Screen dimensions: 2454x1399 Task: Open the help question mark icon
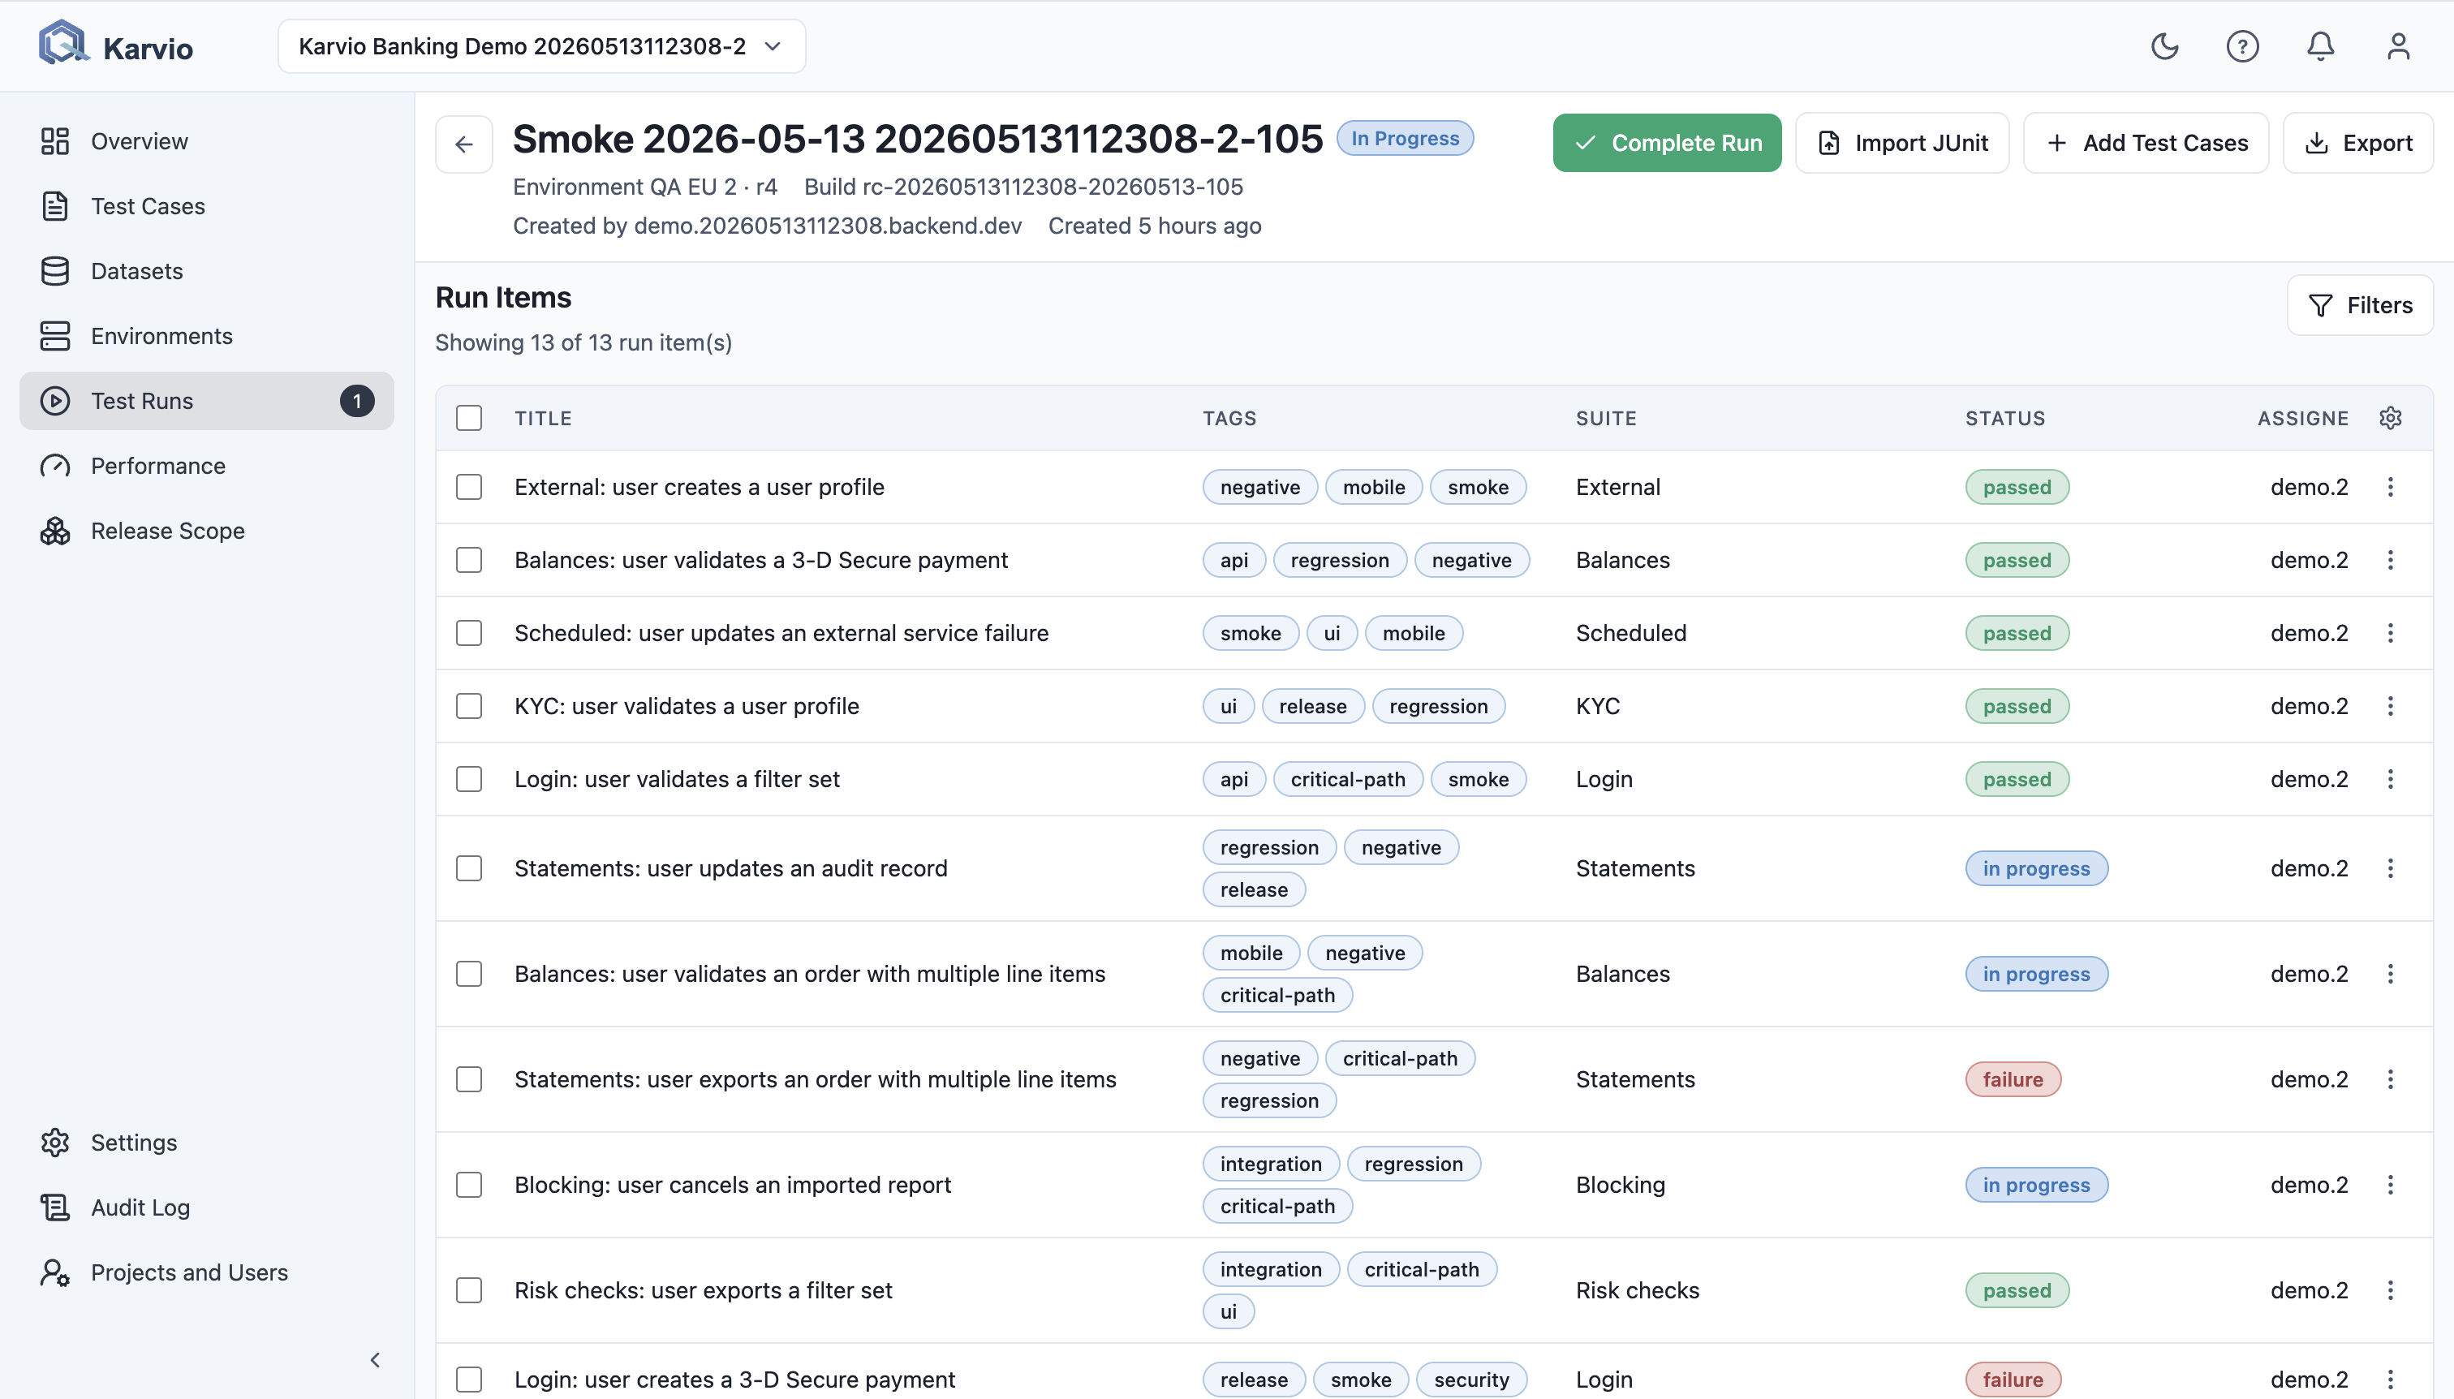coord(2243,46)
